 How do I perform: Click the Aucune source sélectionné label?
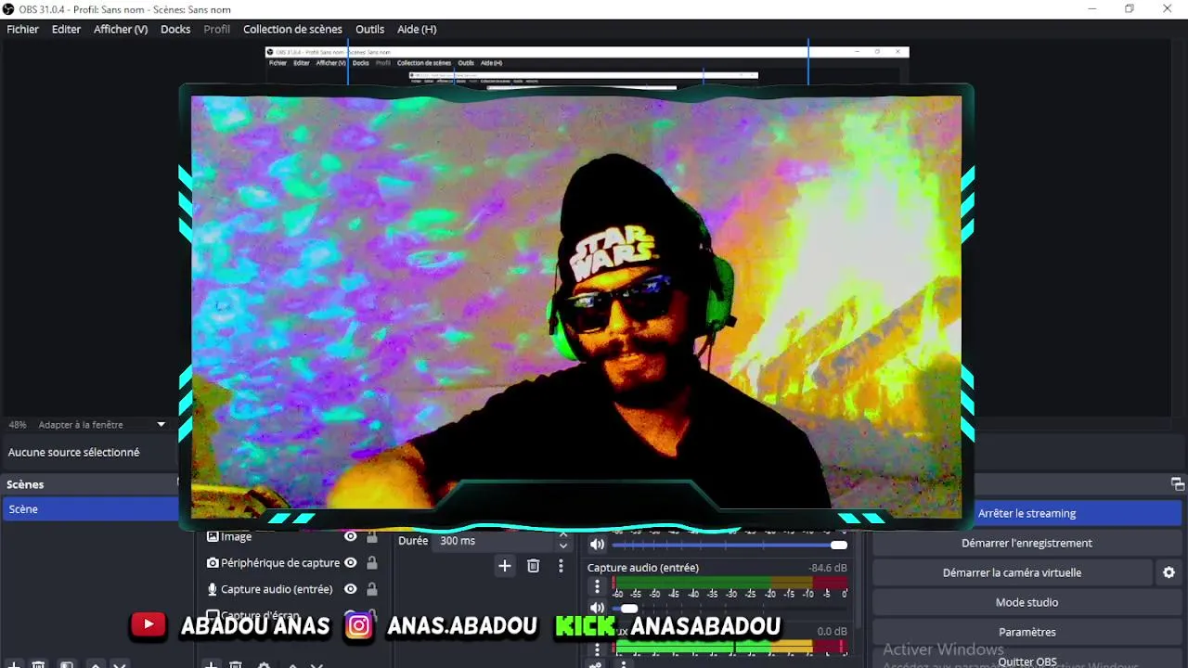[73, 453]
